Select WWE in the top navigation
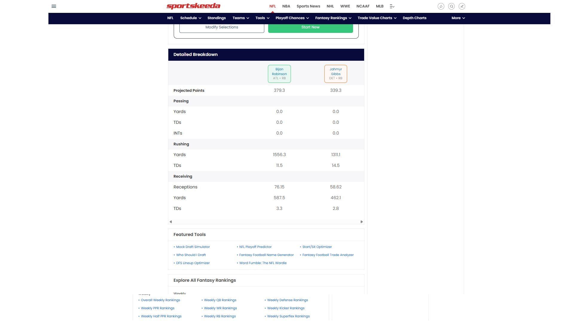Screen dimensions: 574x323 tap(345, 6)
